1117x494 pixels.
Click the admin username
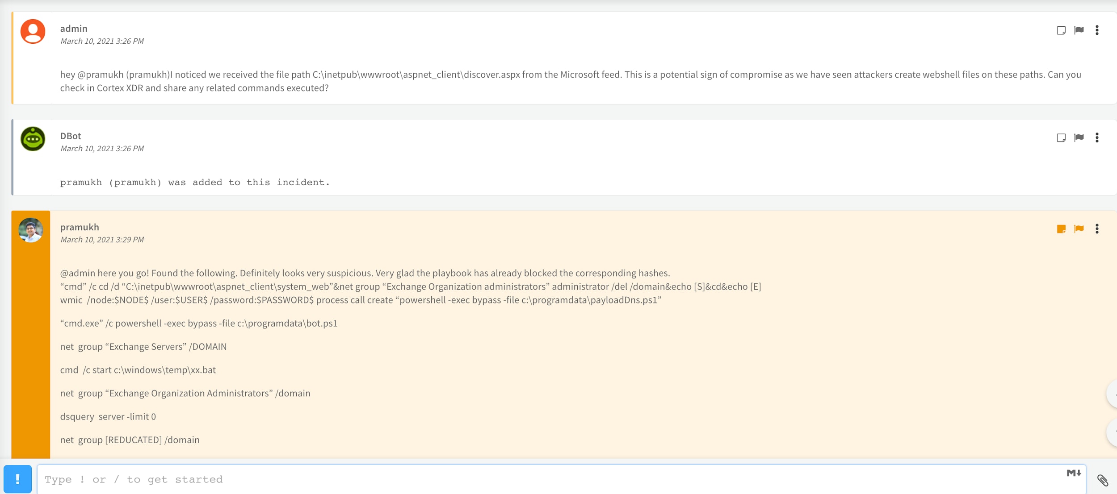point(74,29)
